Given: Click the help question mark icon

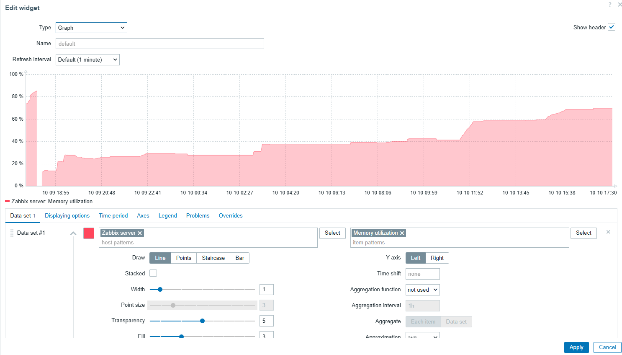Looking at the screenshot, I should pyautogui.click(x=610, y=5).
